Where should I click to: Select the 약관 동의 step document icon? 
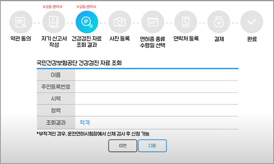(x=21, y=22)
